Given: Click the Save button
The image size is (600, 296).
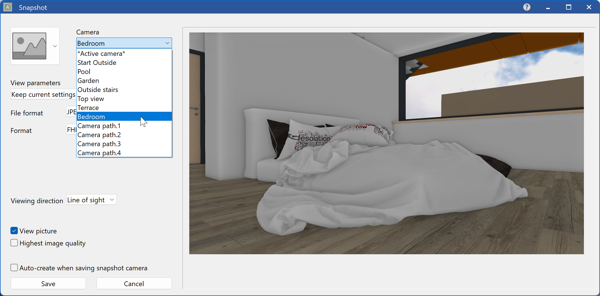Looking at the screenshot, I should pyautogui.click(x=48, y=283).
